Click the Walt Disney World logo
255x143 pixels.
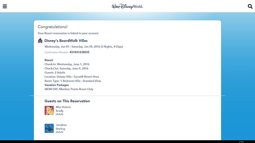point(127,6)
